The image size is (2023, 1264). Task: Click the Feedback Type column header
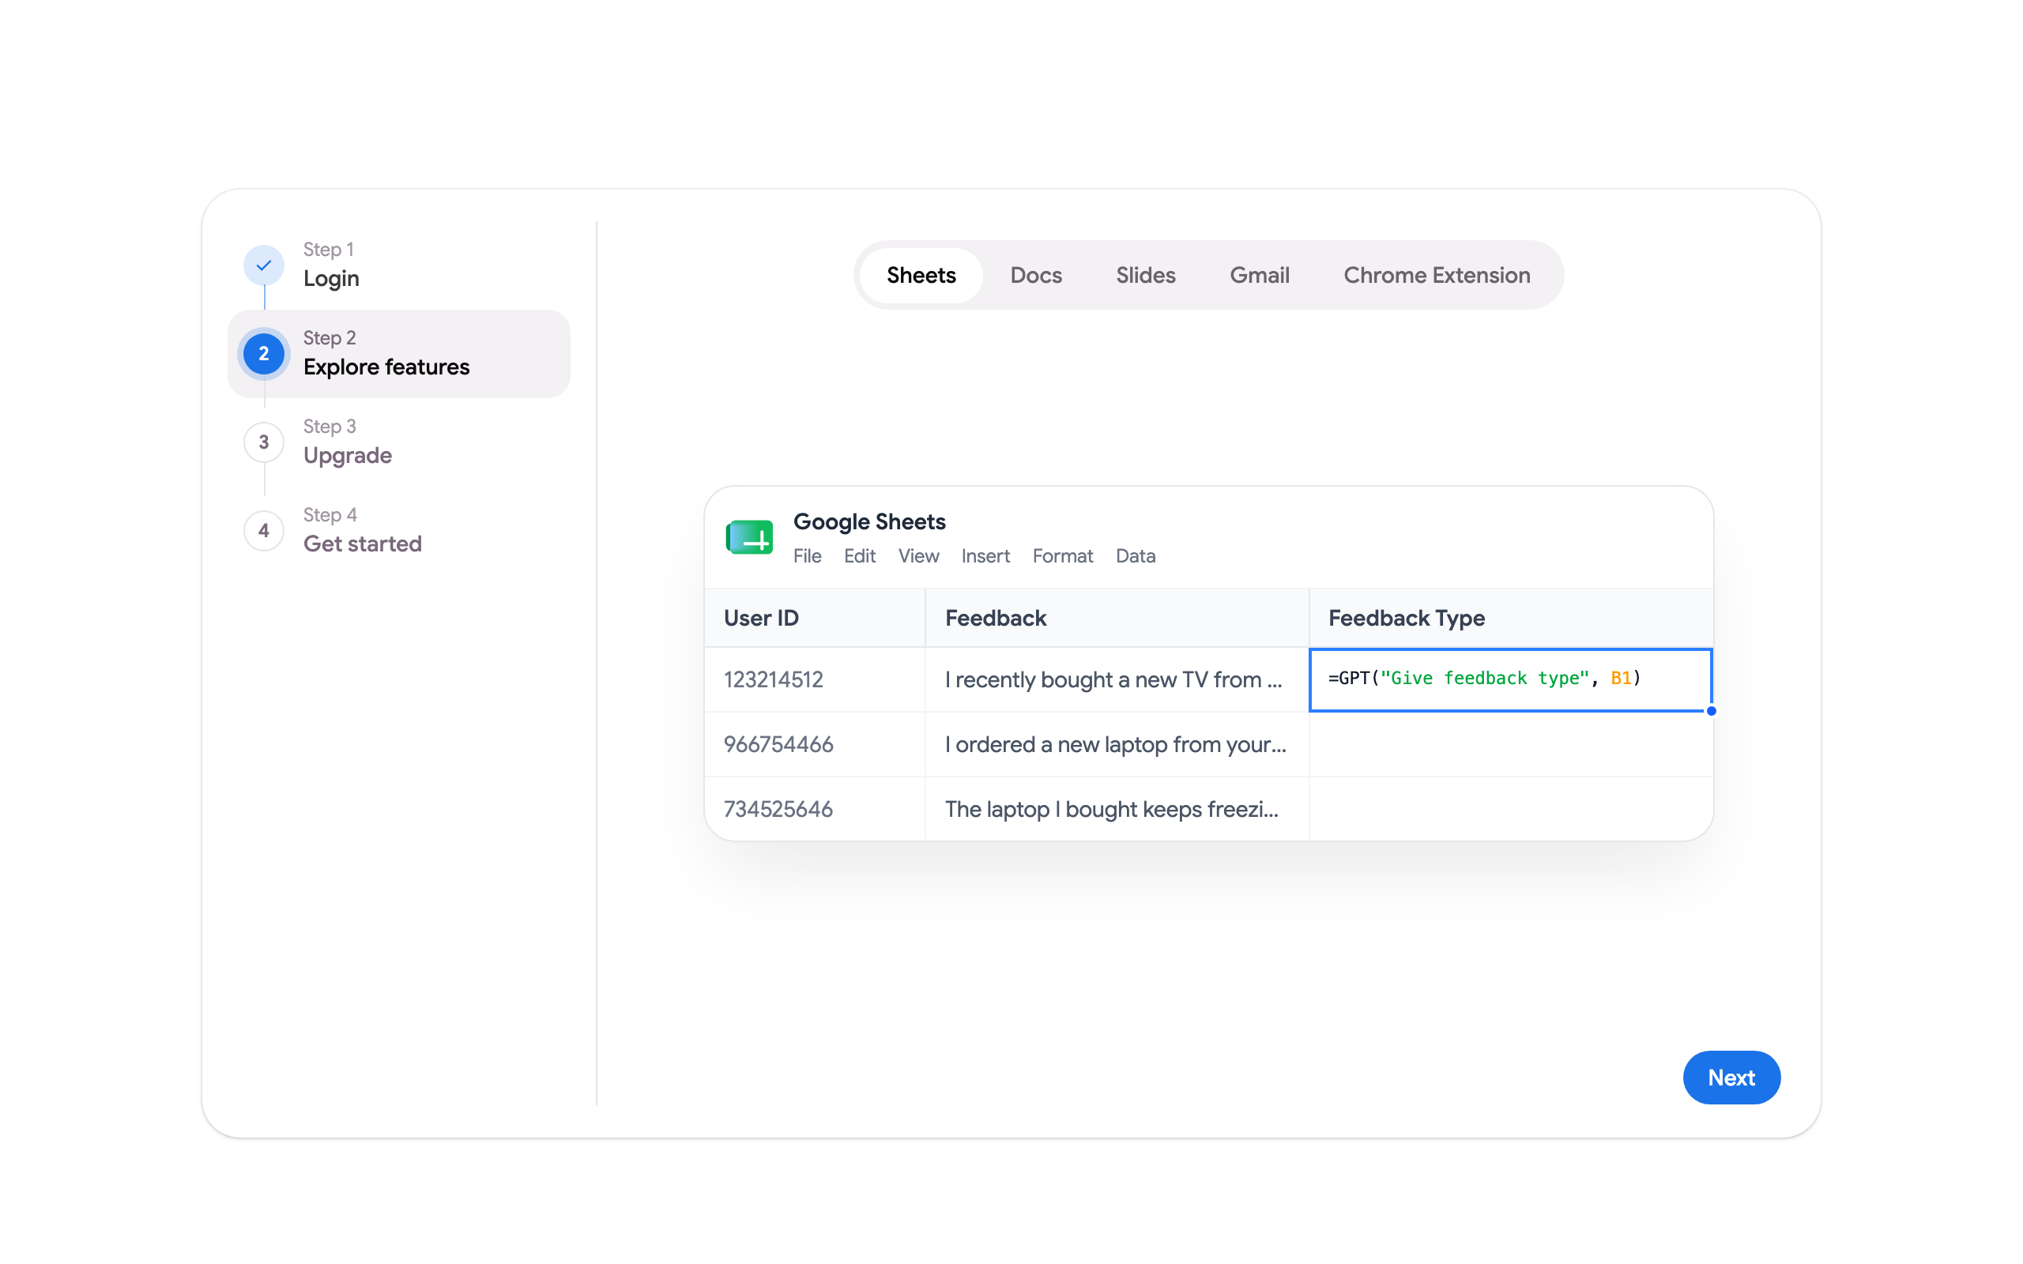pyautogui.click(x=1511, y=618)
